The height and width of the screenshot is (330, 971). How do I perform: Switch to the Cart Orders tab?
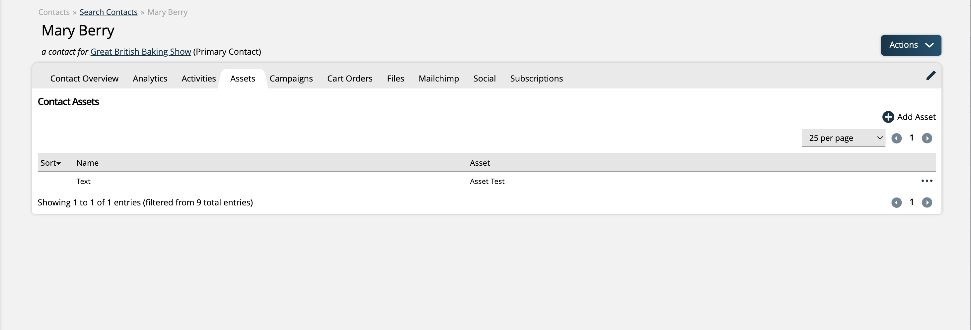point(349,79)
